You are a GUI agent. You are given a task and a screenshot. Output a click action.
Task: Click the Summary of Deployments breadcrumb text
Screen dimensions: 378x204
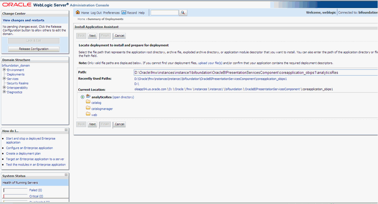(105, 19)
